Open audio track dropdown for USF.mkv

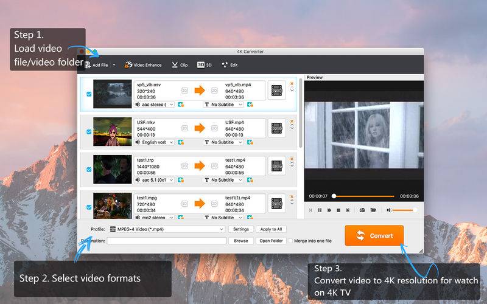155,142
